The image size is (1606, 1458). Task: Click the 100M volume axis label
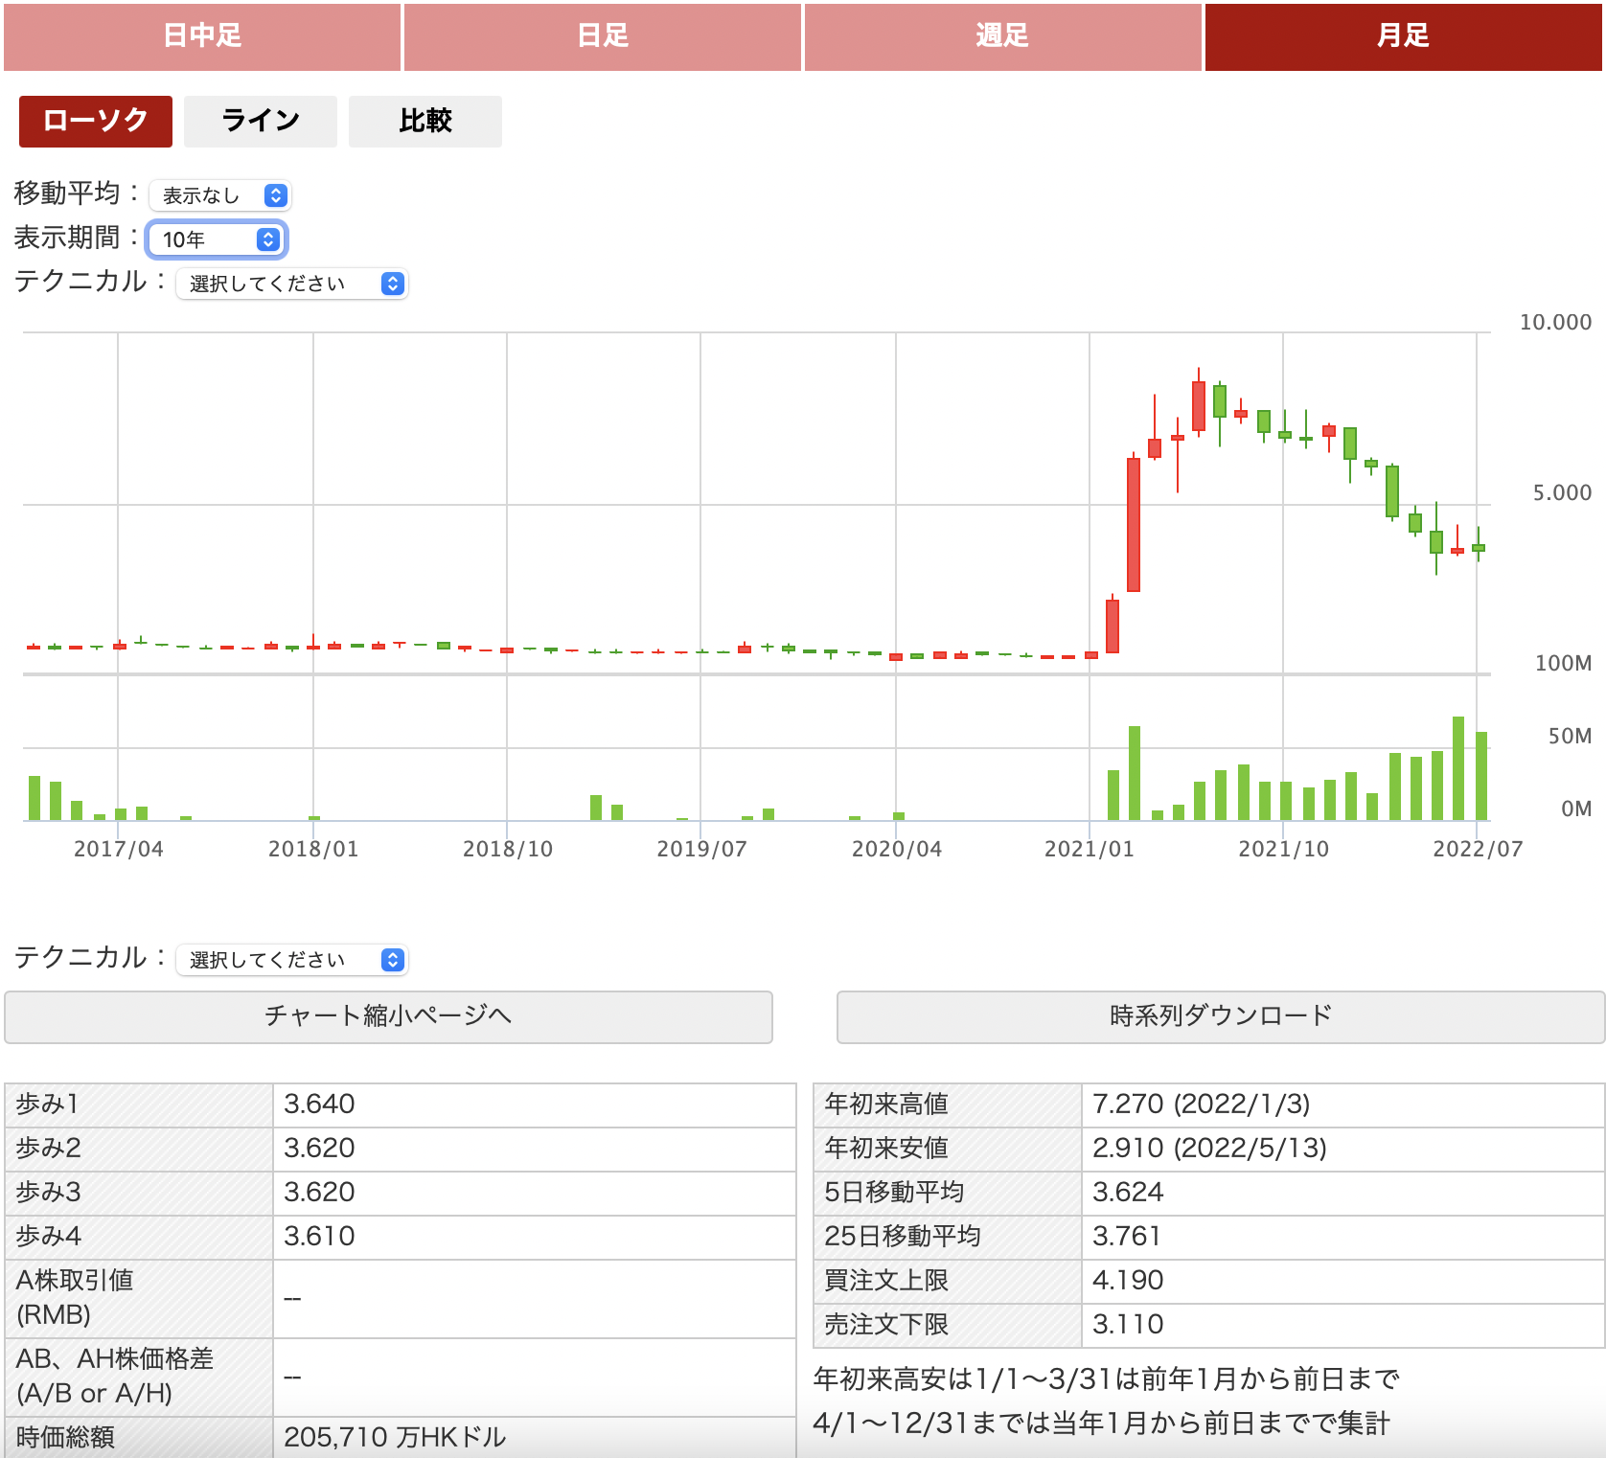click(1563, 663)
